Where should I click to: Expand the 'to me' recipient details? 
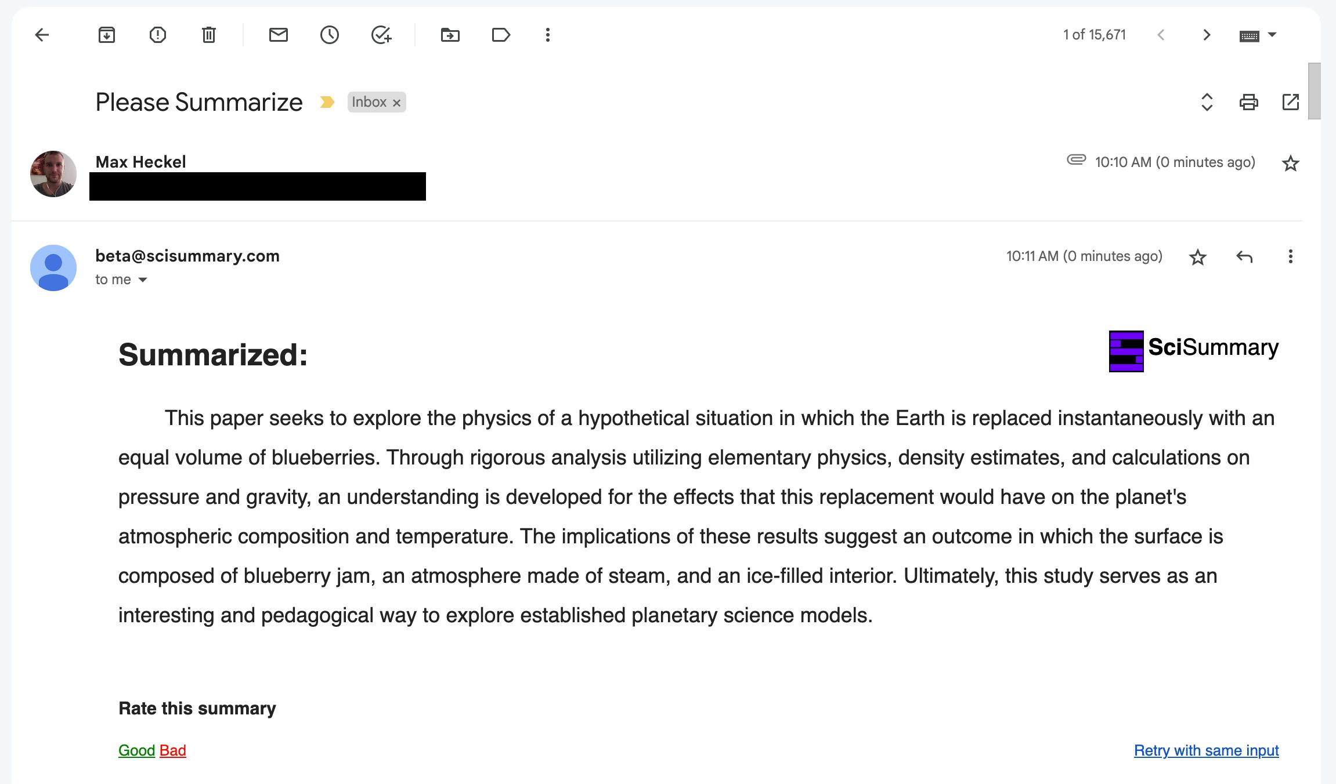pos(143,280)
